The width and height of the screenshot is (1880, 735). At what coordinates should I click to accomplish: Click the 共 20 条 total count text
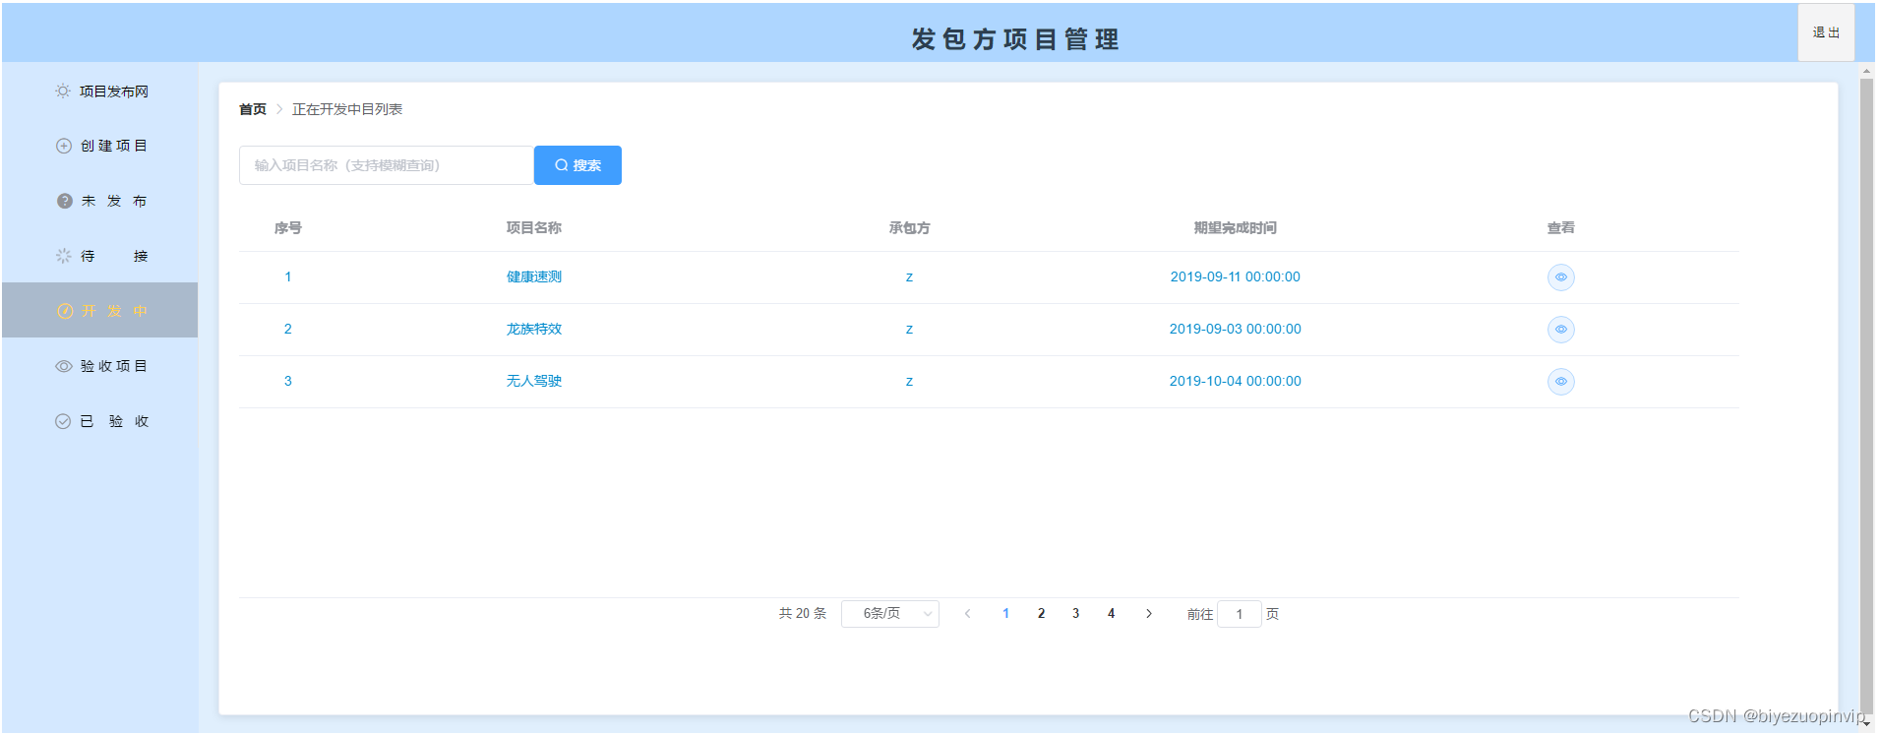tap(803, 614)
